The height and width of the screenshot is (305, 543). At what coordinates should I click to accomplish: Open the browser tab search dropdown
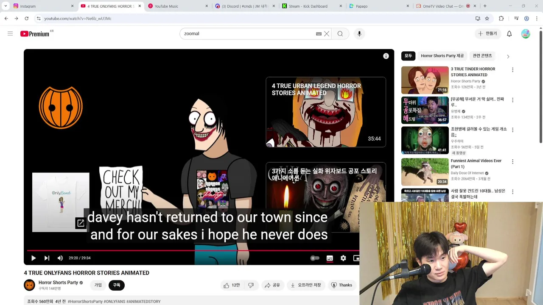(6, 6)
